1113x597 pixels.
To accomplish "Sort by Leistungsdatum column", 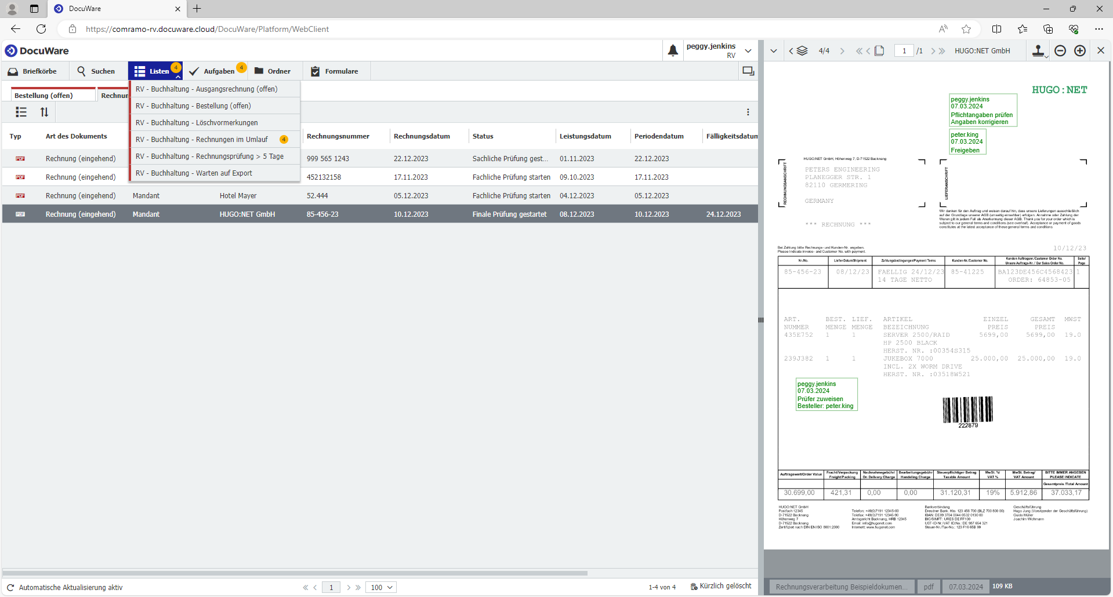I will pos(585,136).
